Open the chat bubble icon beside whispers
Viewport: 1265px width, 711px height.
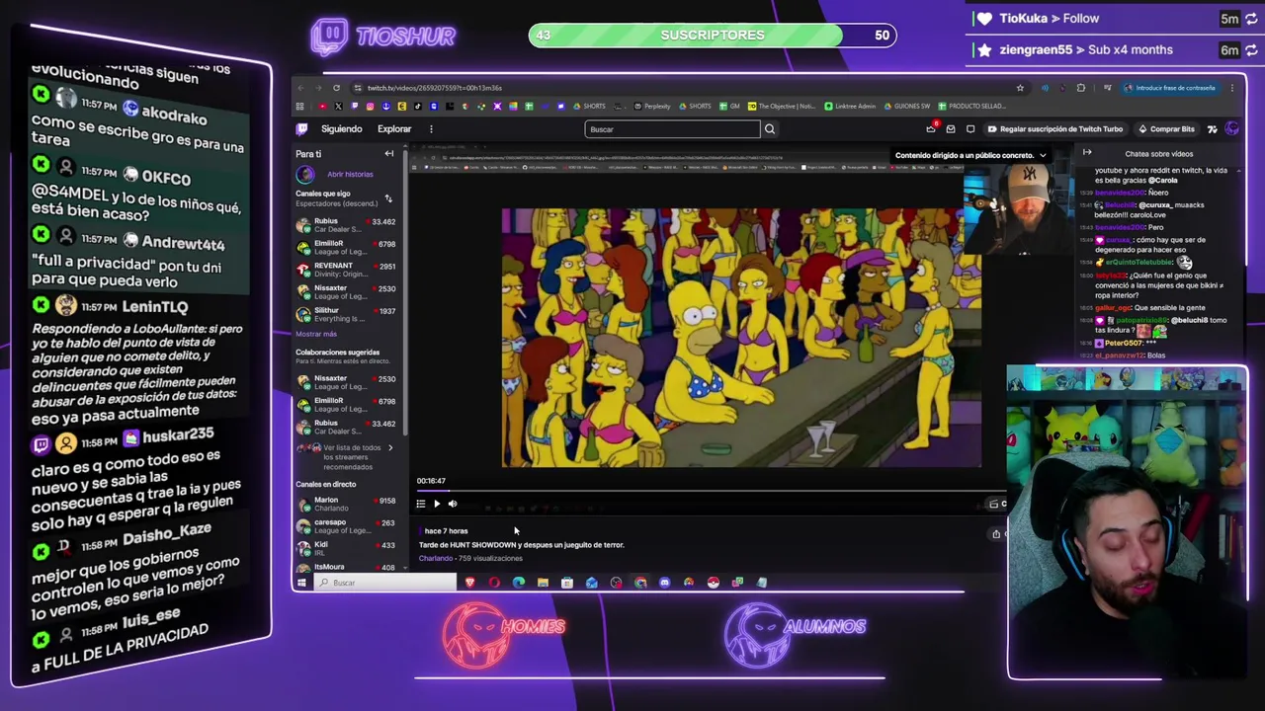[x=970, y=128]
